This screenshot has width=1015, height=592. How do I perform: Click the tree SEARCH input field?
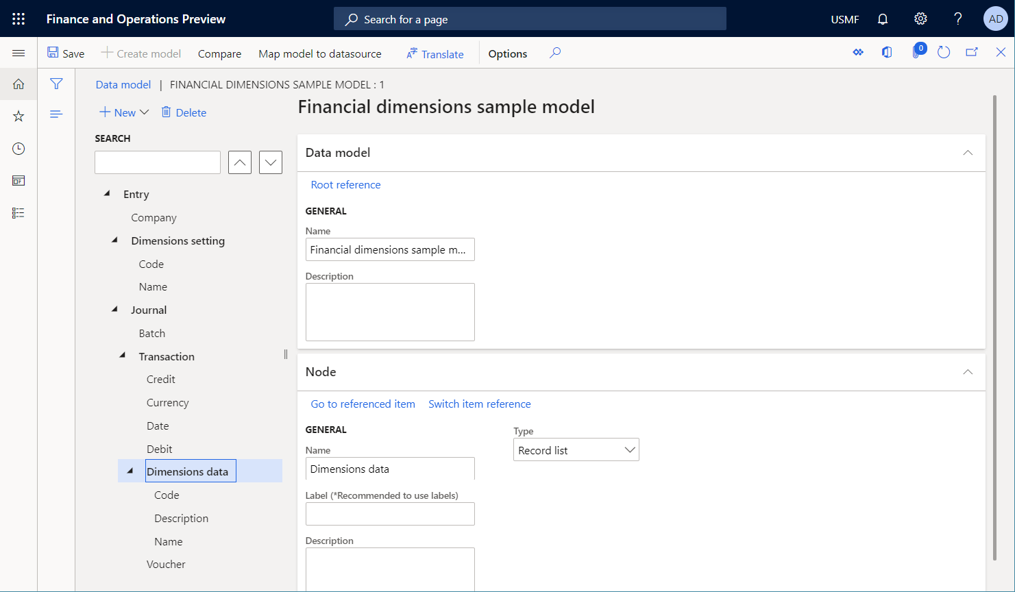click(x=158, y=162)
